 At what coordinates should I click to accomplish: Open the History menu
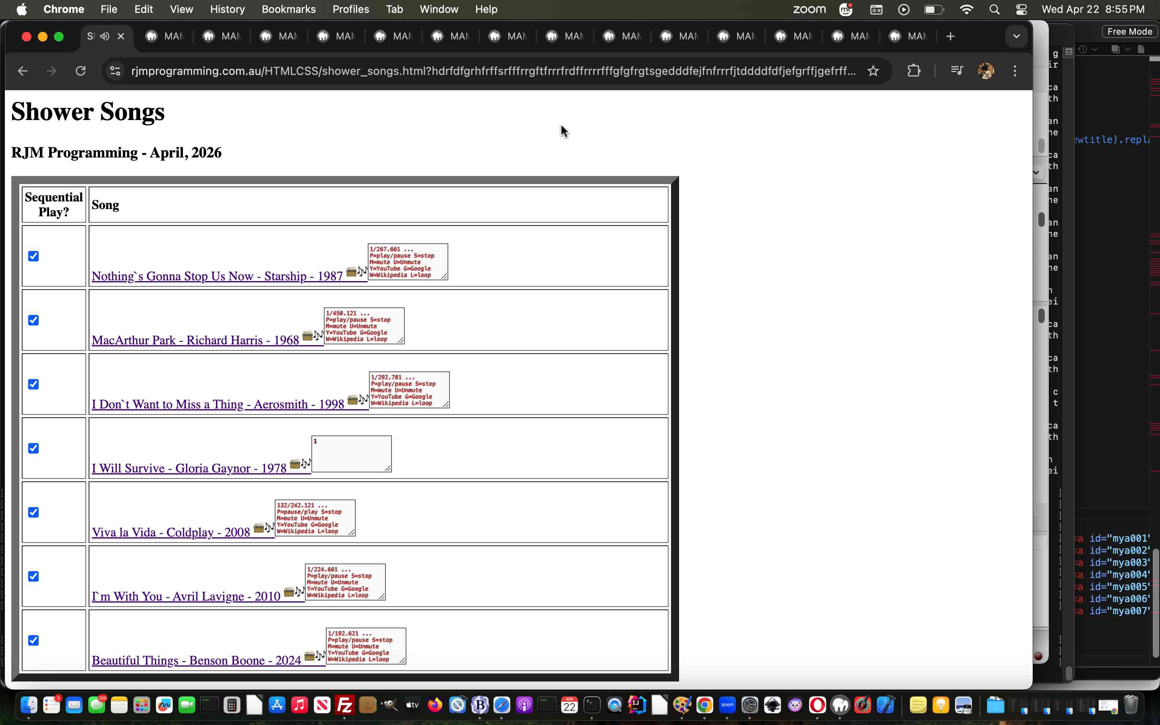coord(227,9)
